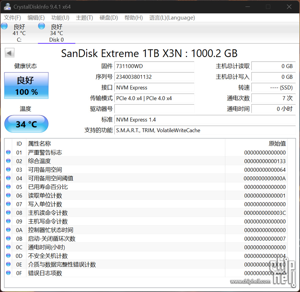Viewport: 300px width, 292px height.
Task: Click the status dot for 主机写命令计数 row
Action: pos(8,221)
